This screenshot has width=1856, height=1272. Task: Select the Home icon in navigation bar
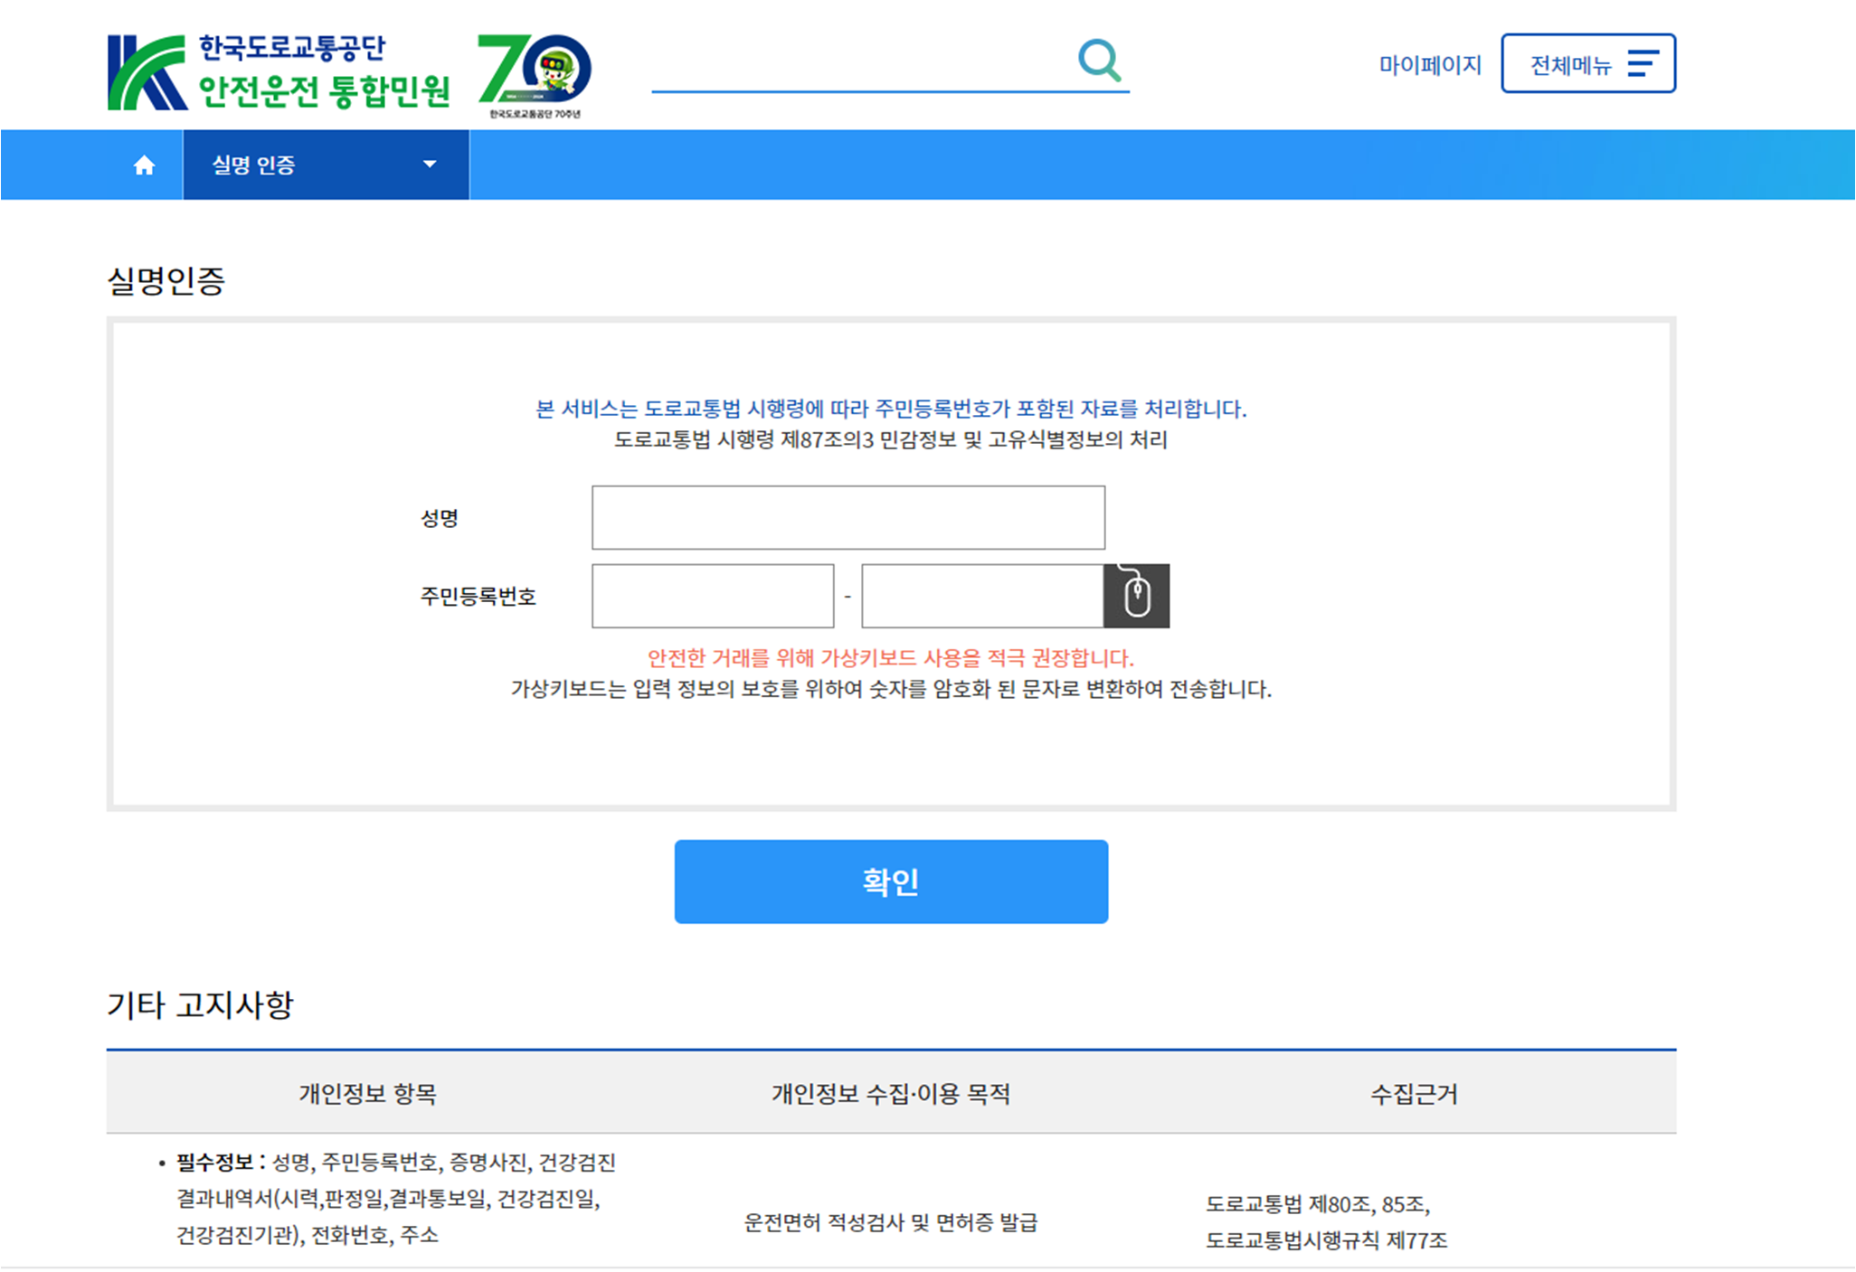(x=145, y=165)
